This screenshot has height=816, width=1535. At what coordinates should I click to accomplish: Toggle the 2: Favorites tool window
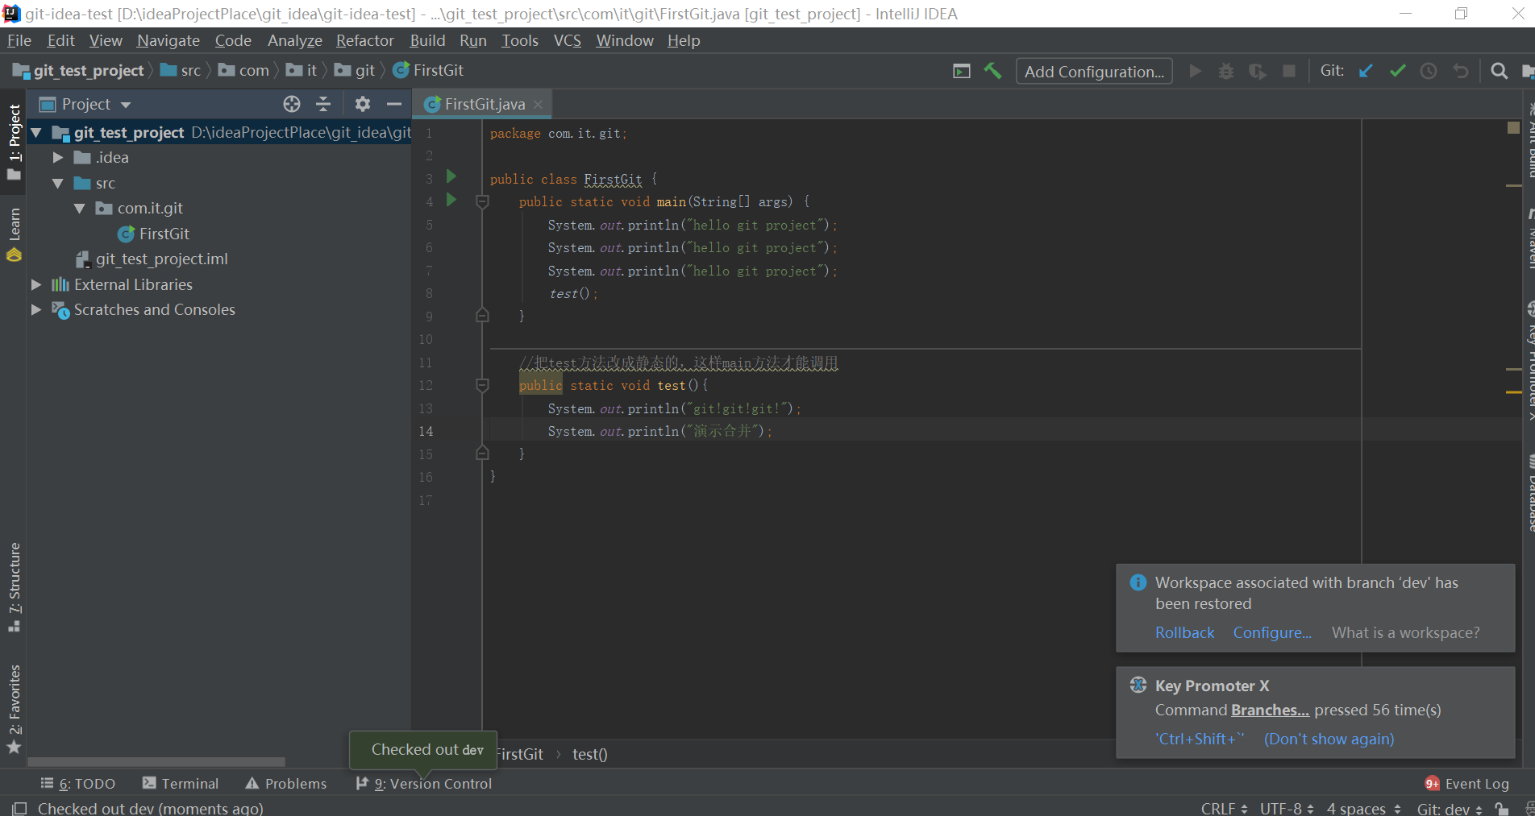click(14, 709)
